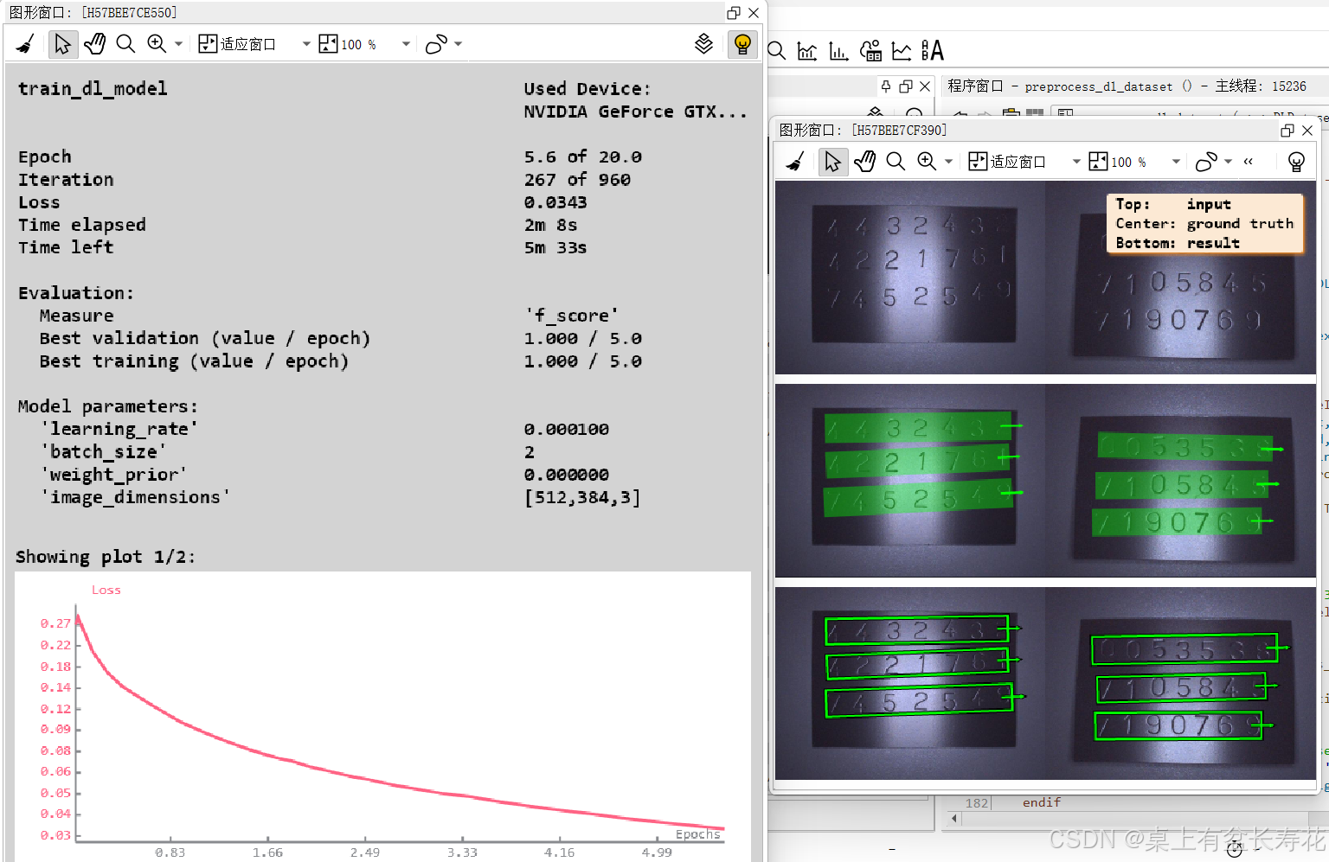The height and width of the screenshot is (862, 1329).
Task: Click the endif line in the code editor
Action: point(1041,802)
